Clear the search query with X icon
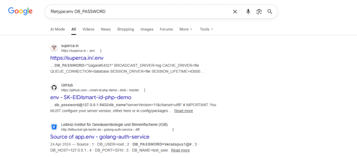357x158 pixels. tap(235, 11)
